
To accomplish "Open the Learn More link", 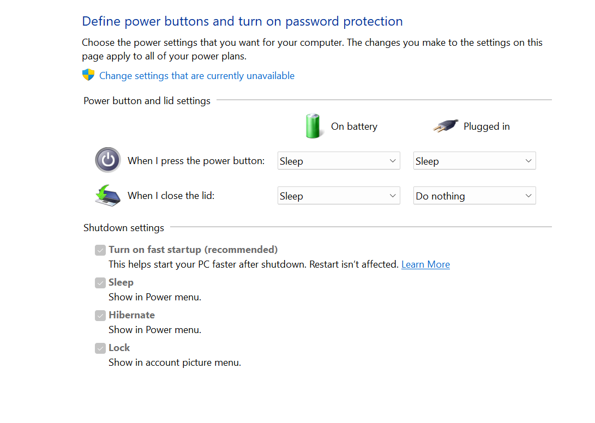I will 425,264.
